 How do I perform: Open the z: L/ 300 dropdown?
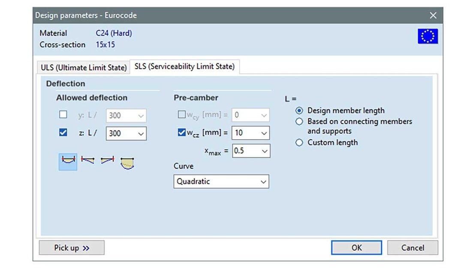126,134
